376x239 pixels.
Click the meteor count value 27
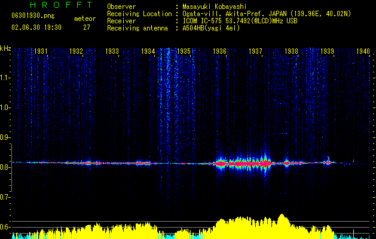(x=87, y=27)
